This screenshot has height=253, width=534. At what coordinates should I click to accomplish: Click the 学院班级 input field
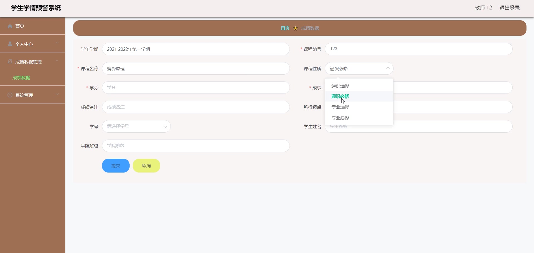tap(196, 146)
